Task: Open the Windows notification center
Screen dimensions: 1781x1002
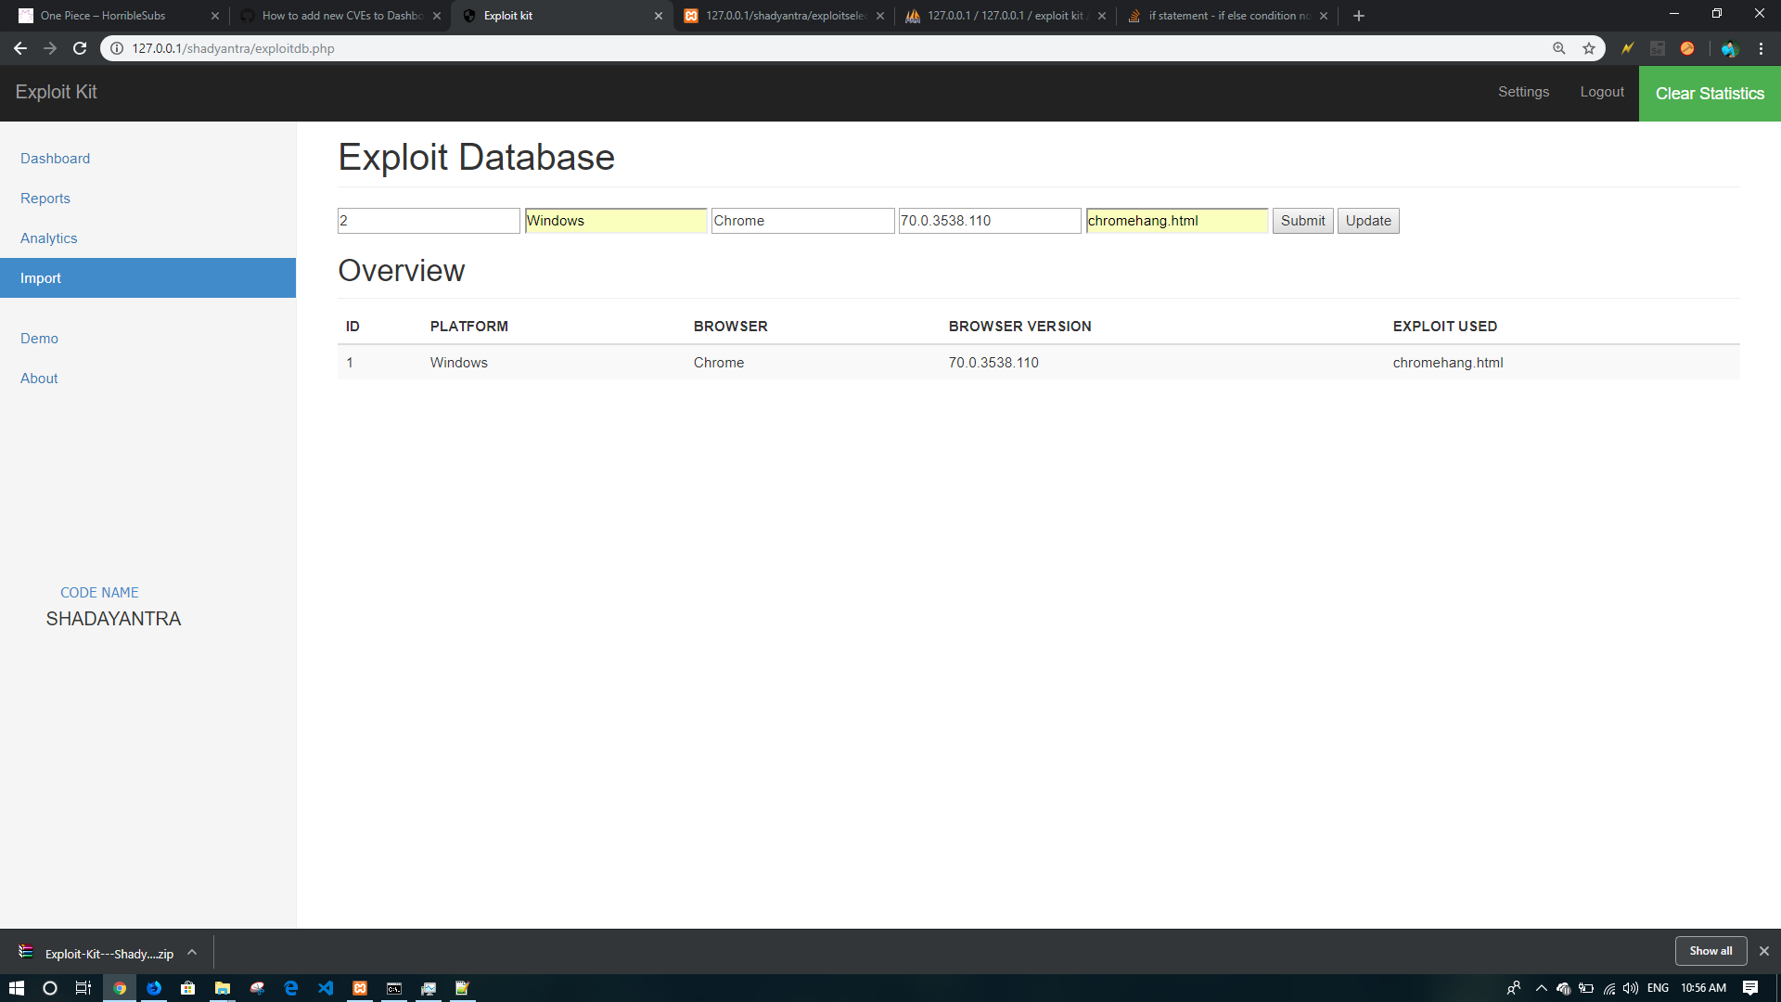Action: click(1750, 988)
